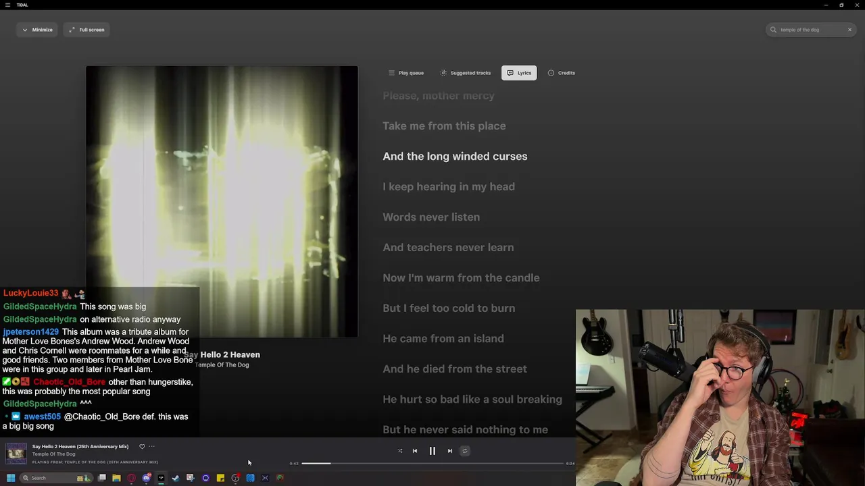Seek on the playback progress bar
This screenshot has width=865, height=486.
[432, 463]
